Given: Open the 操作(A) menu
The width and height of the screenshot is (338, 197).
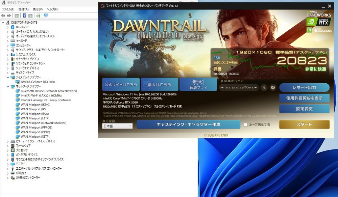Looking at the screenshot, I should click(x=24, y=9).
